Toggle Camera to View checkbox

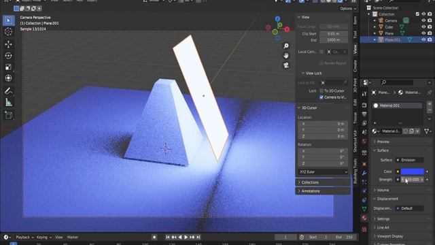click(321, 97)
